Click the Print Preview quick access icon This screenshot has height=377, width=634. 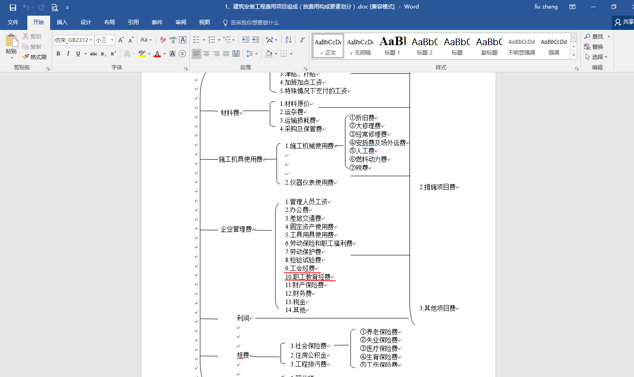click(55, 7)
